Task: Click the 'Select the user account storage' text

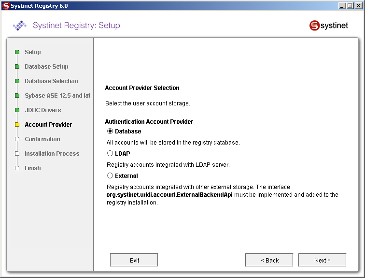Action: pos(148,103)
